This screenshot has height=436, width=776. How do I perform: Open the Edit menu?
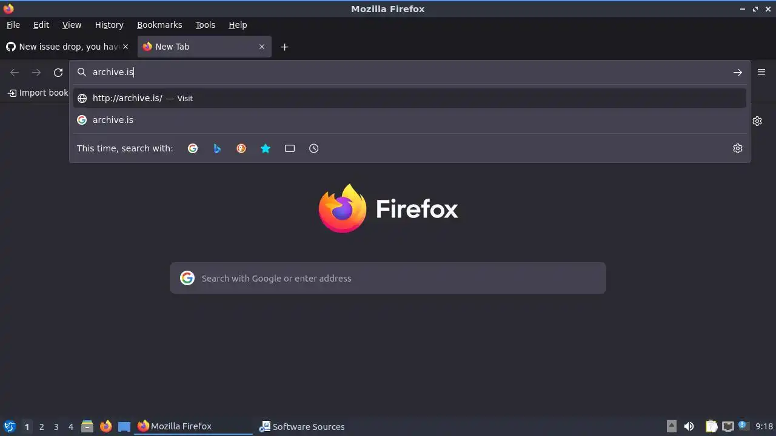(x=41, y=25)
